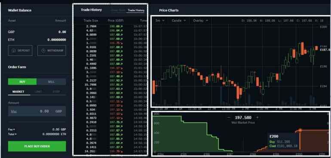Screen dimensions: 331x158
Task: Select the underlined Trade History tab
Action: click(136, 10)
